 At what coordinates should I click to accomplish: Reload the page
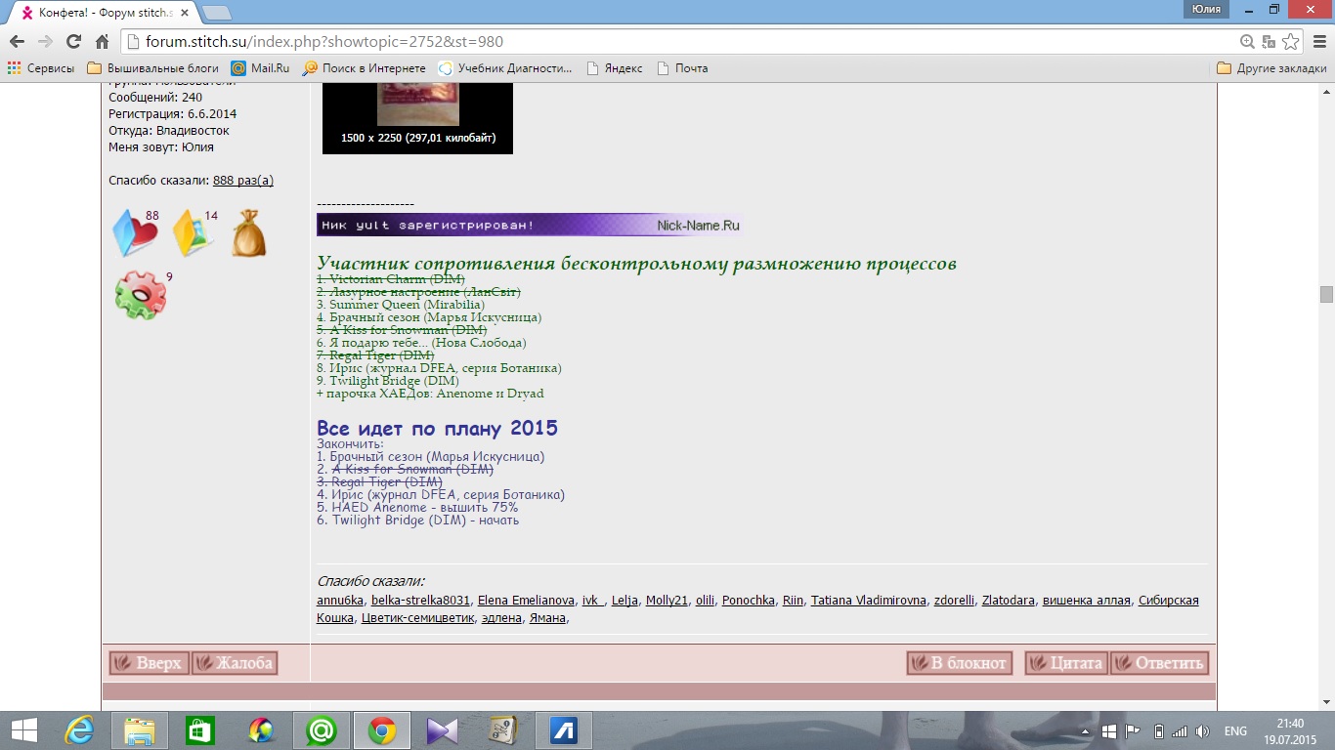[x=73, y=42]
